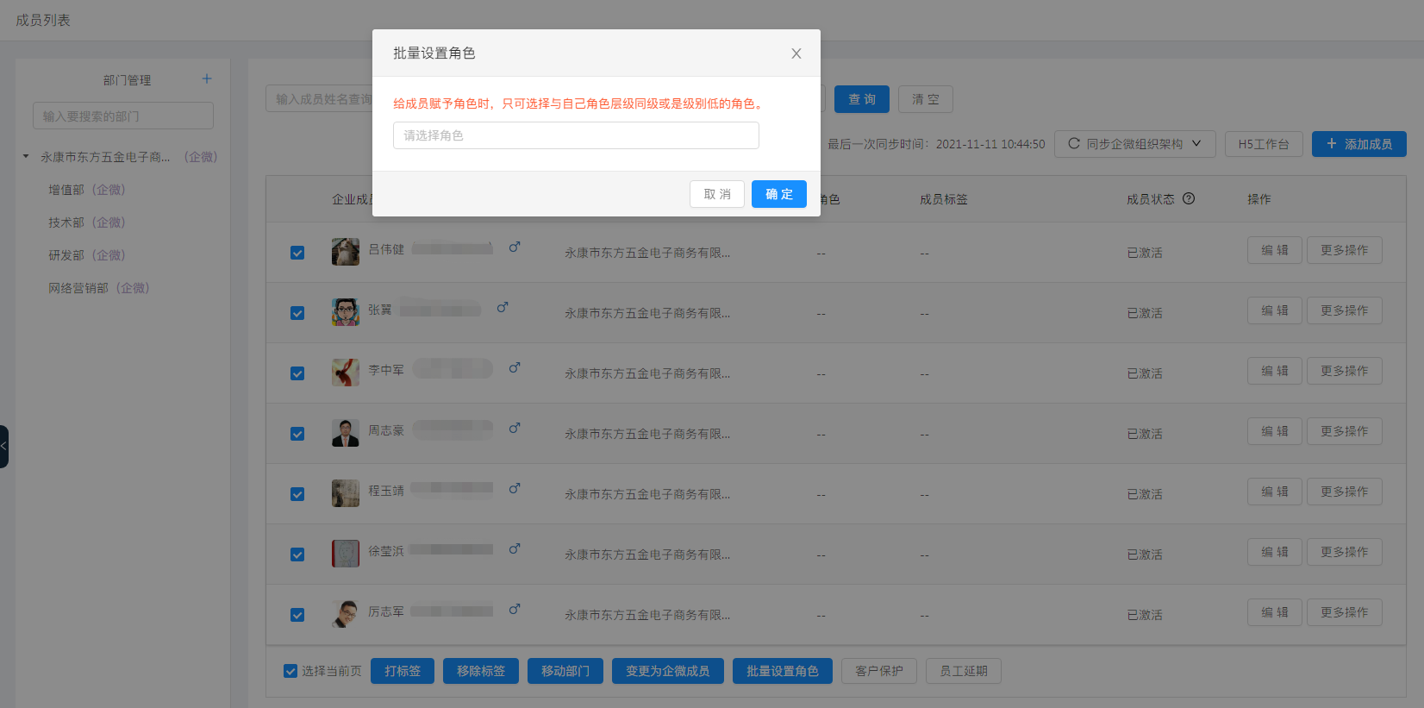Click the bottom 批量设置角色 button
The width and height of the screenshot is (1424, 708).
pos(783,671)
